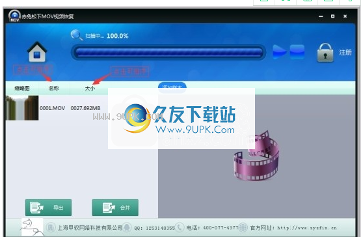363x237 pixels.
Task: Click the telephone icon in footer
Action: 180,227
